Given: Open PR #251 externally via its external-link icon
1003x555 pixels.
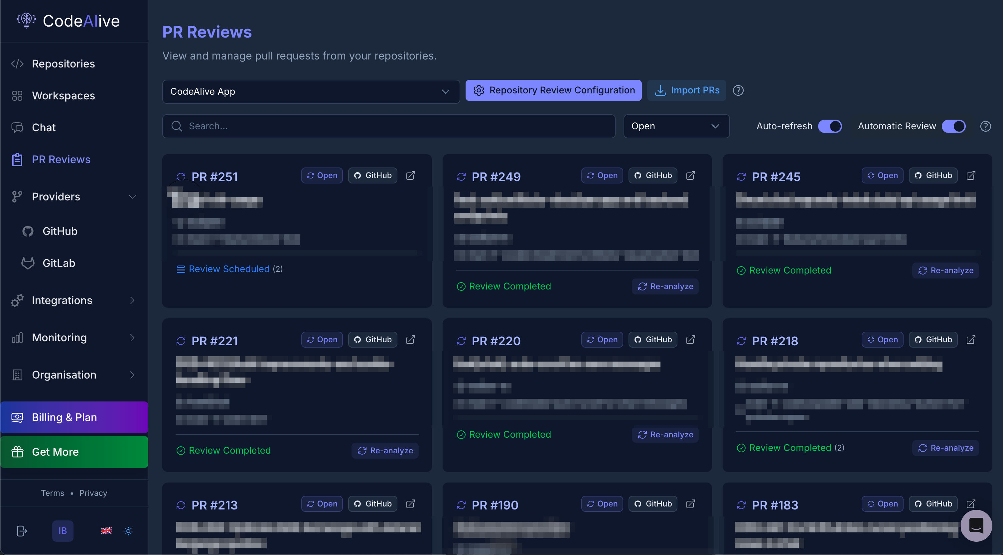Looking at the screenshot, I should click(410, 175).
